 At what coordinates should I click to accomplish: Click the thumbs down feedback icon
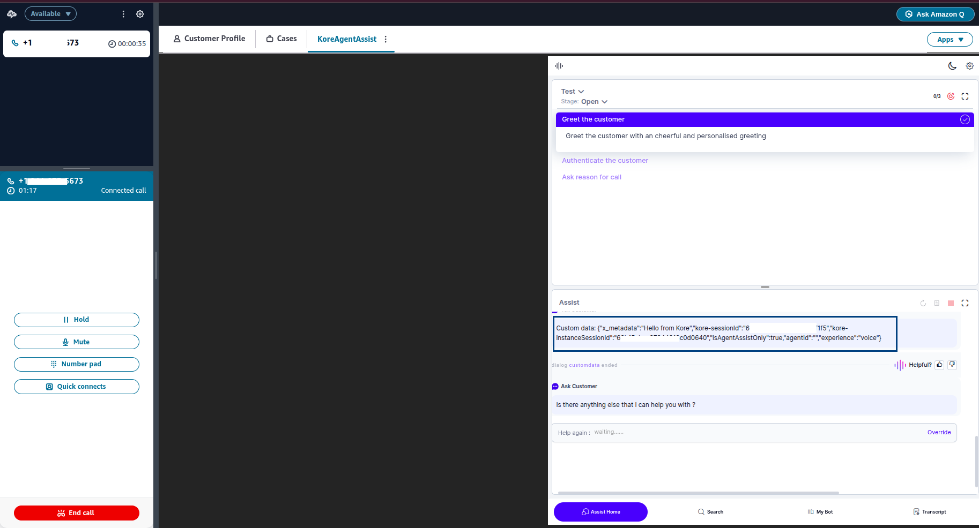[x=952, y=365]
